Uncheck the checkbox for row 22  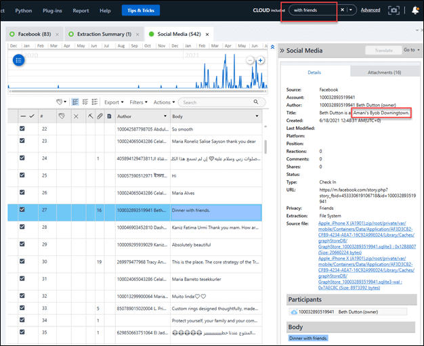pyautogui.click(x=22, y=129)
